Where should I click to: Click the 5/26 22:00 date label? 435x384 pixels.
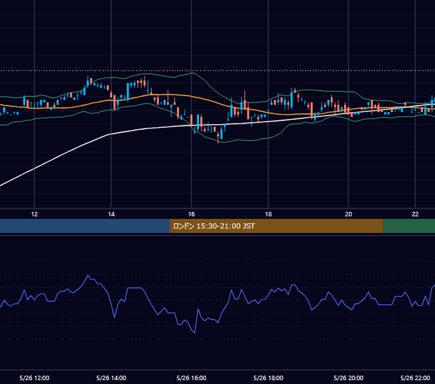click(415, 378)
